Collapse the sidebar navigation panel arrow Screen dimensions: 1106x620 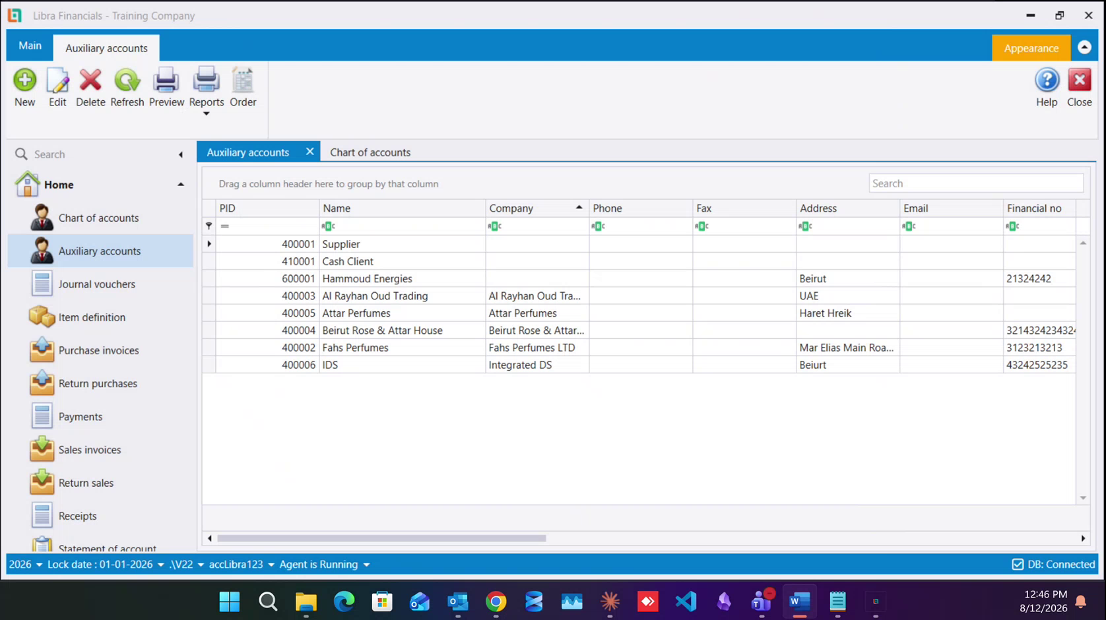[x=181, y=154]
